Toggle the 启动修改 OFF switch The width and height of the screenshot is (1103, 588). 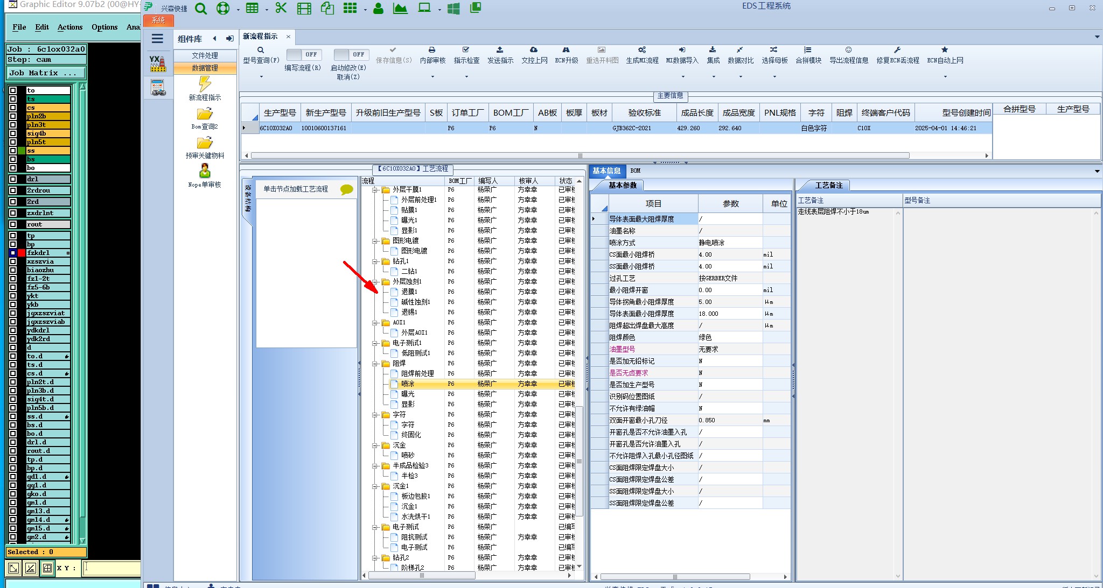[x=351, y=54]
